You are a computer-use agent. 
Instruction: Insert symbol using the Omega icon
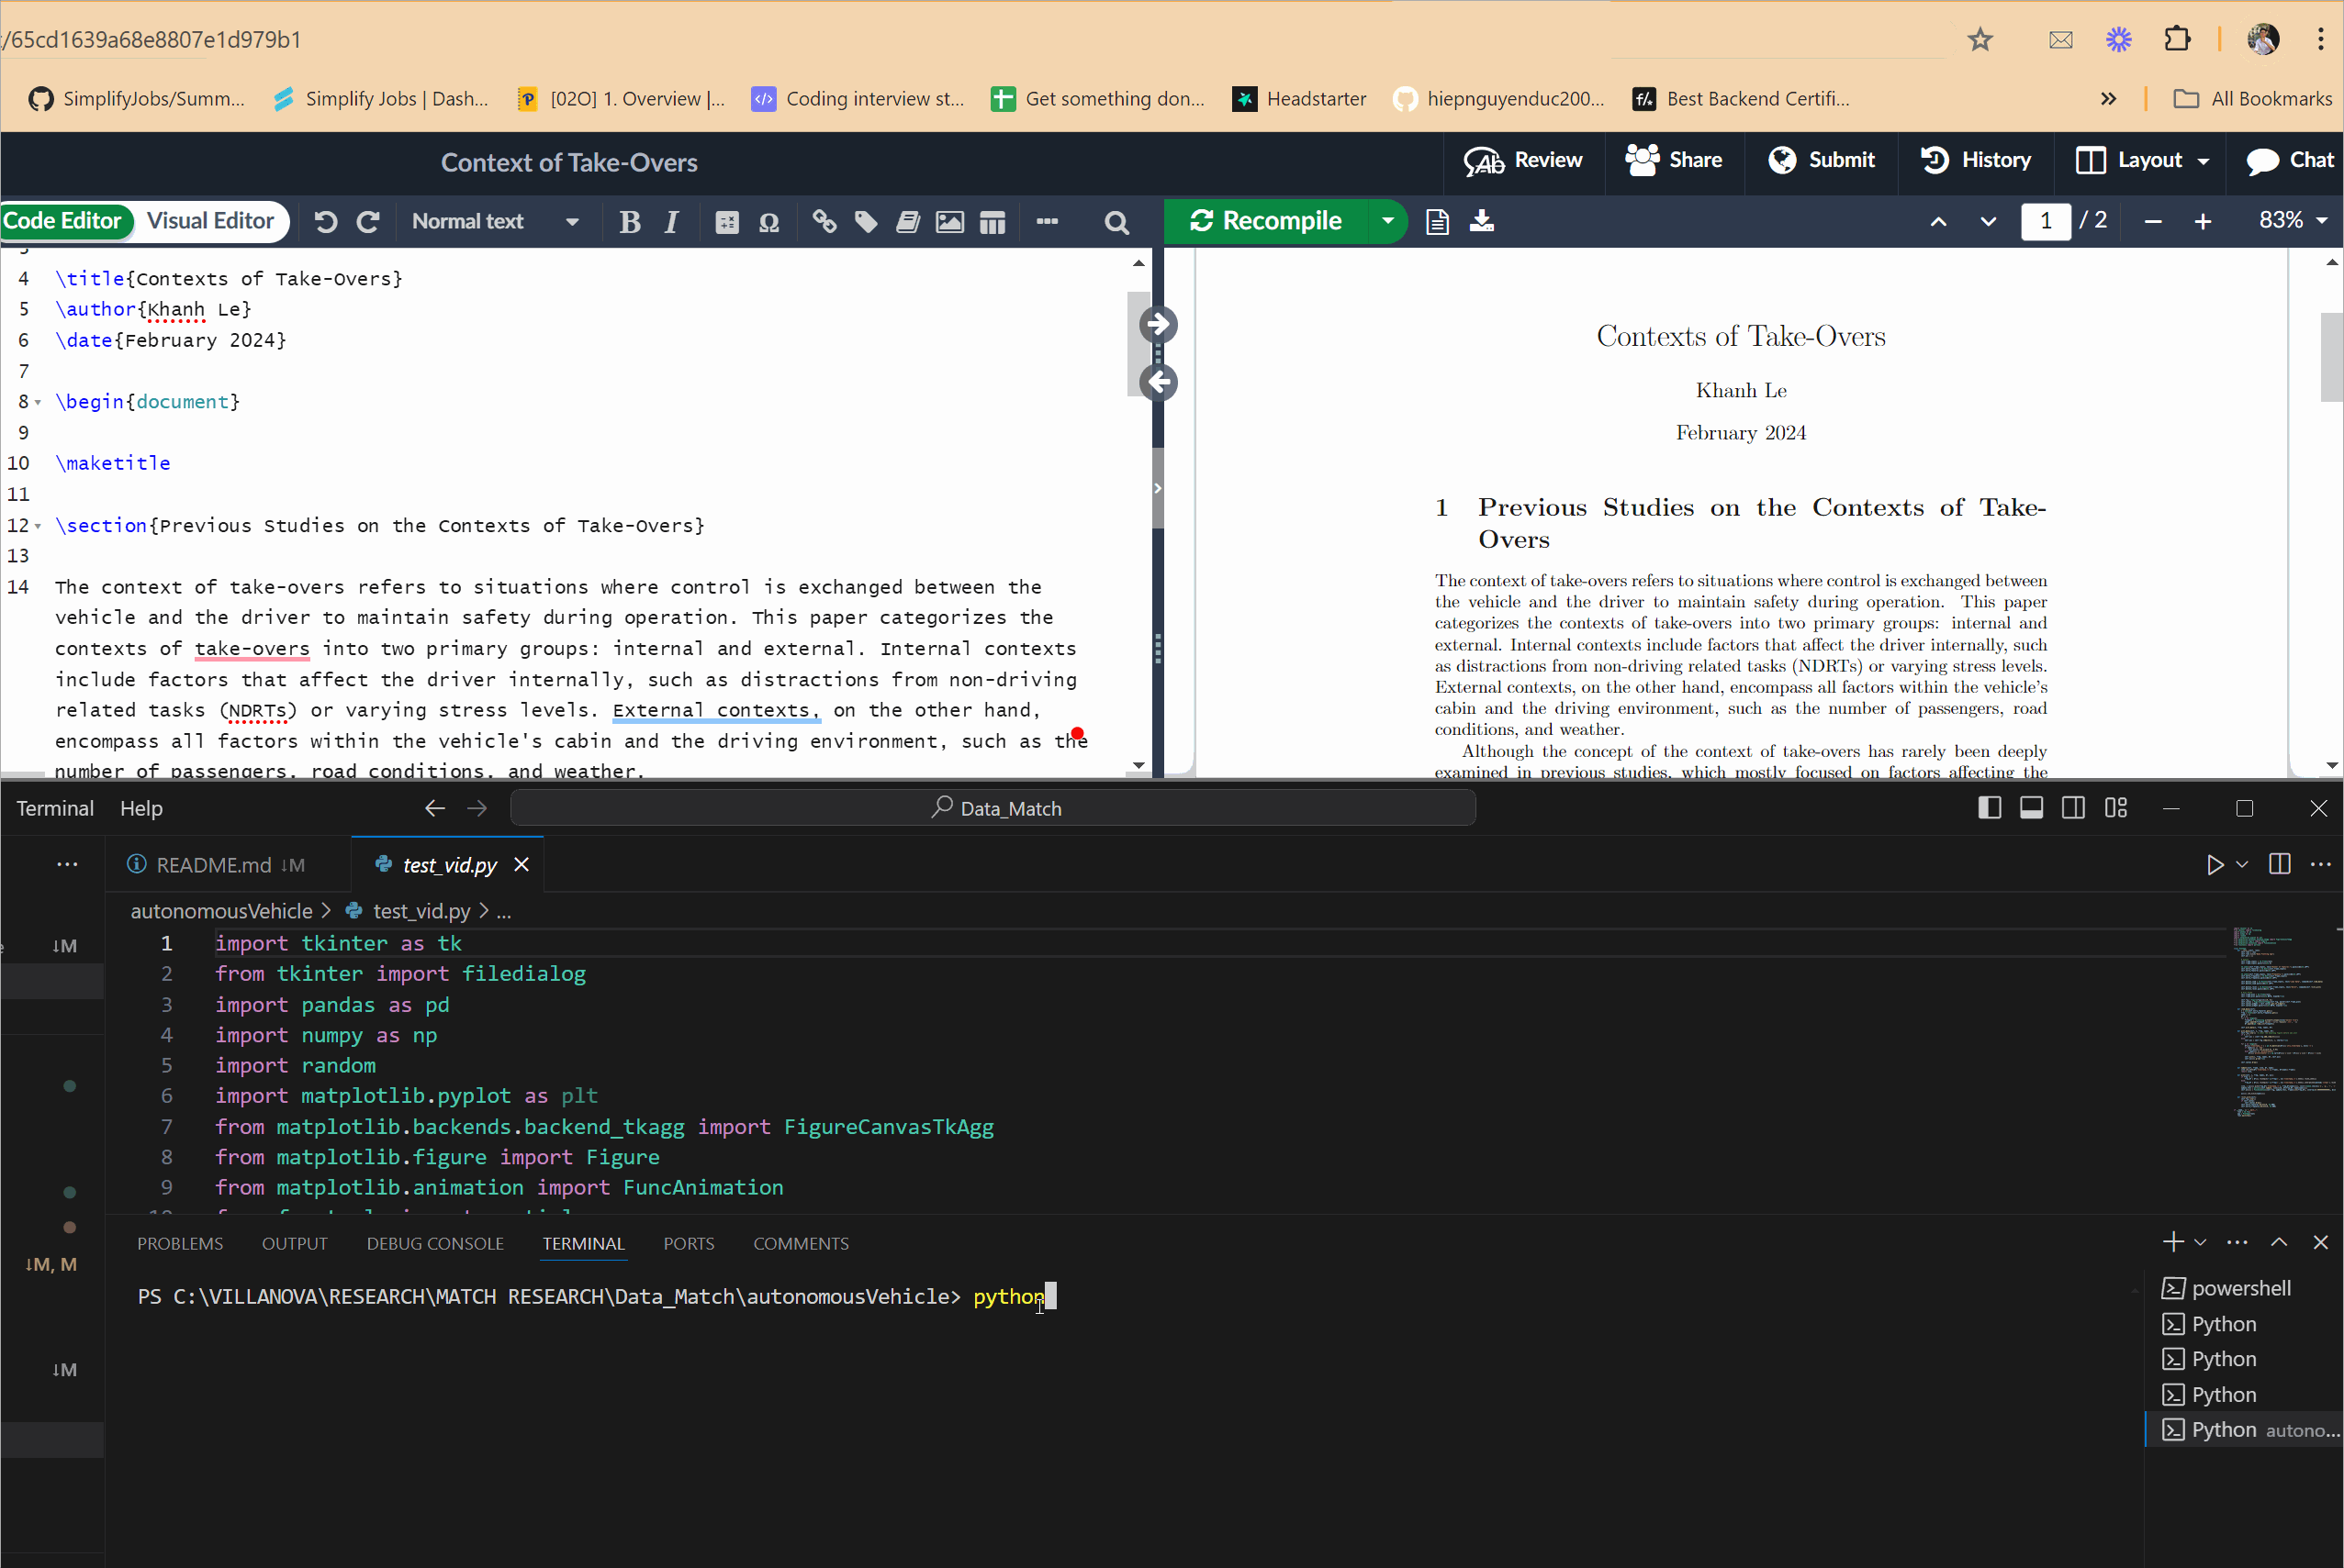click(768, 222)
